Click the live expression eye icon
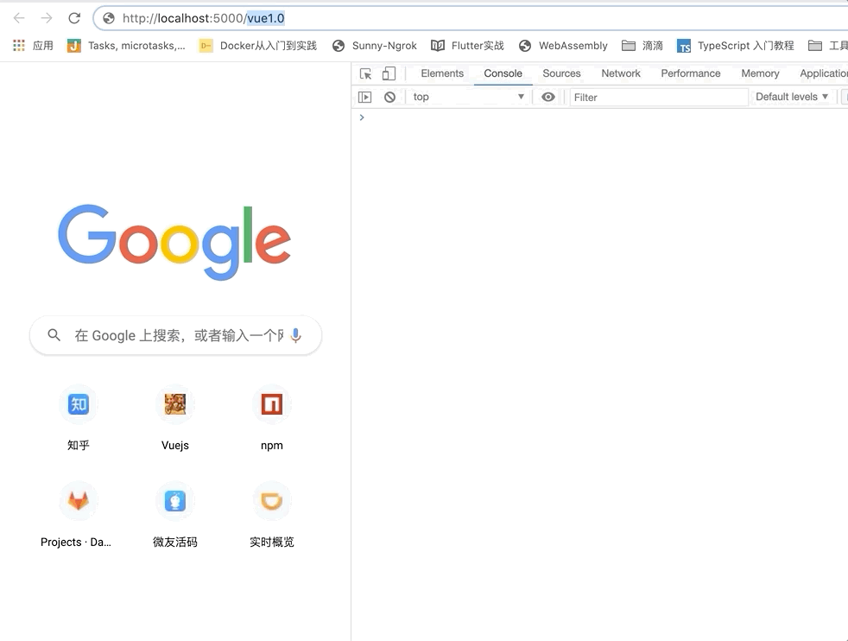This screenshot has height=641, width=848. click(x=547, y=97)
